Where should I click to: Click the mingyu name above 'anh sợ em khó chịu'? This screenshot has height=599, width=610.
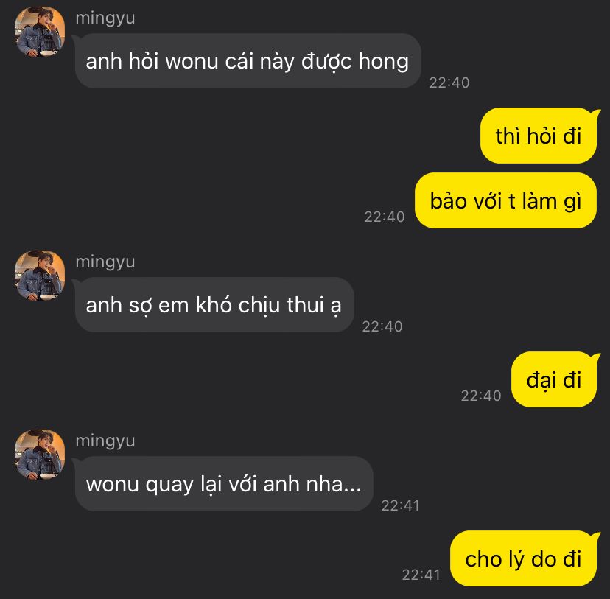(x=105, y=262)
